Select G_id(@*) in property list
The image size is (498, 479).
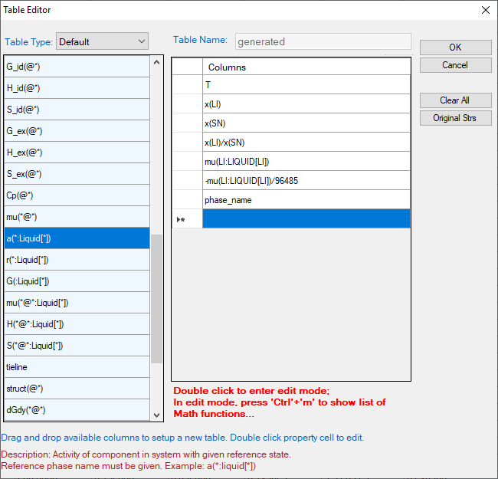click(x=77, y=67)
